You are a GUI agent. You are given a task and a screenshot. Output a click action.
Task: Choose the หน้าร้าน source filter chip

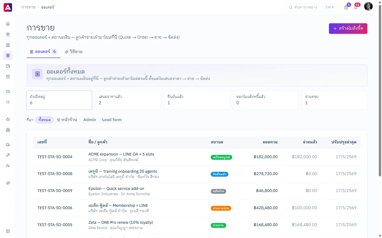pos(67,120)
